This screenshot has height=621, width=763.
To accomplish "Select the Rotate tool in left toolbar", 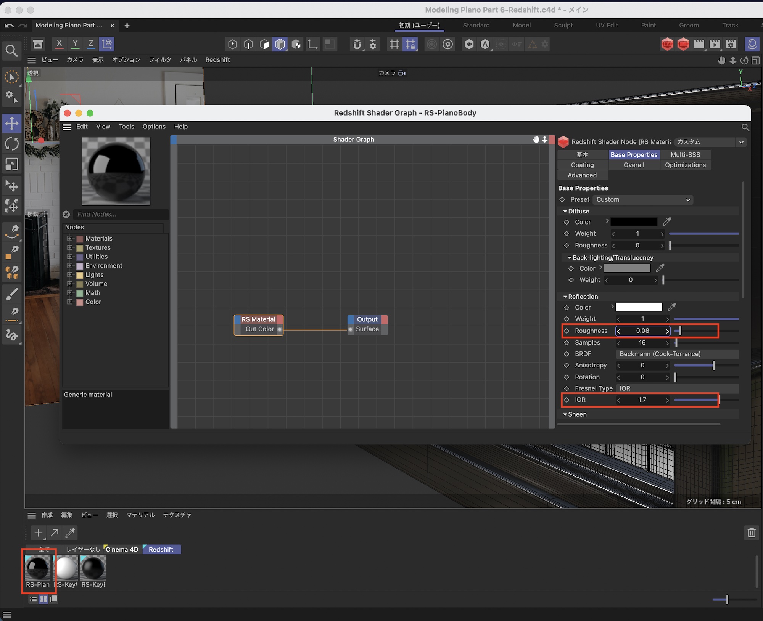I will (12, 144).
